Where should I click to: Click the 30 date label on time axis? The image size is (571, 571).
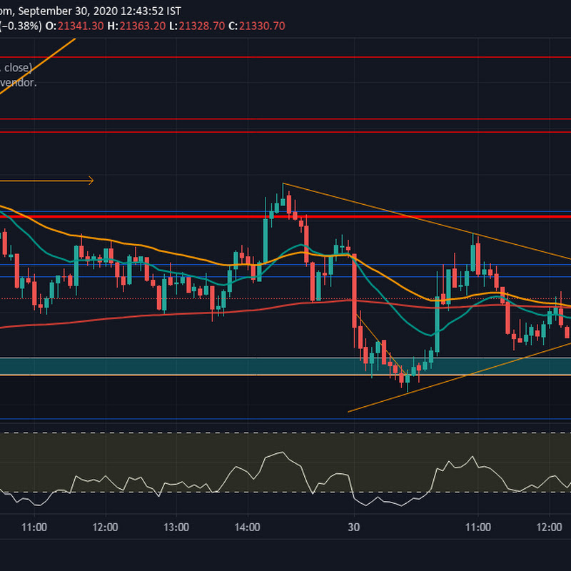[x=353, y=527]
